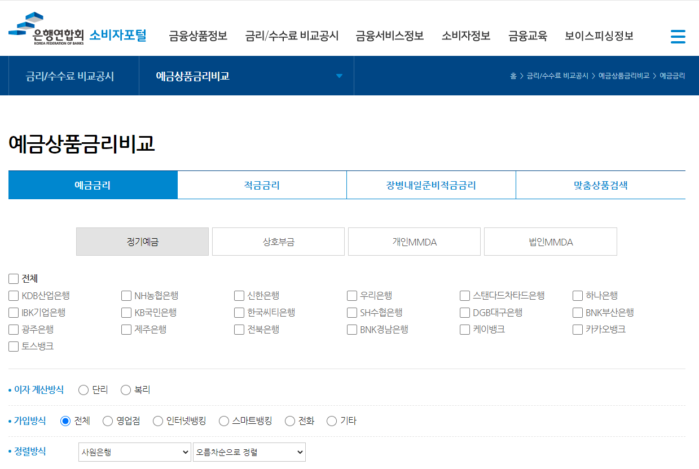Check the 토스뱅크 checkbox
This screenshot has height=469, width=699.
coord(12,346)
